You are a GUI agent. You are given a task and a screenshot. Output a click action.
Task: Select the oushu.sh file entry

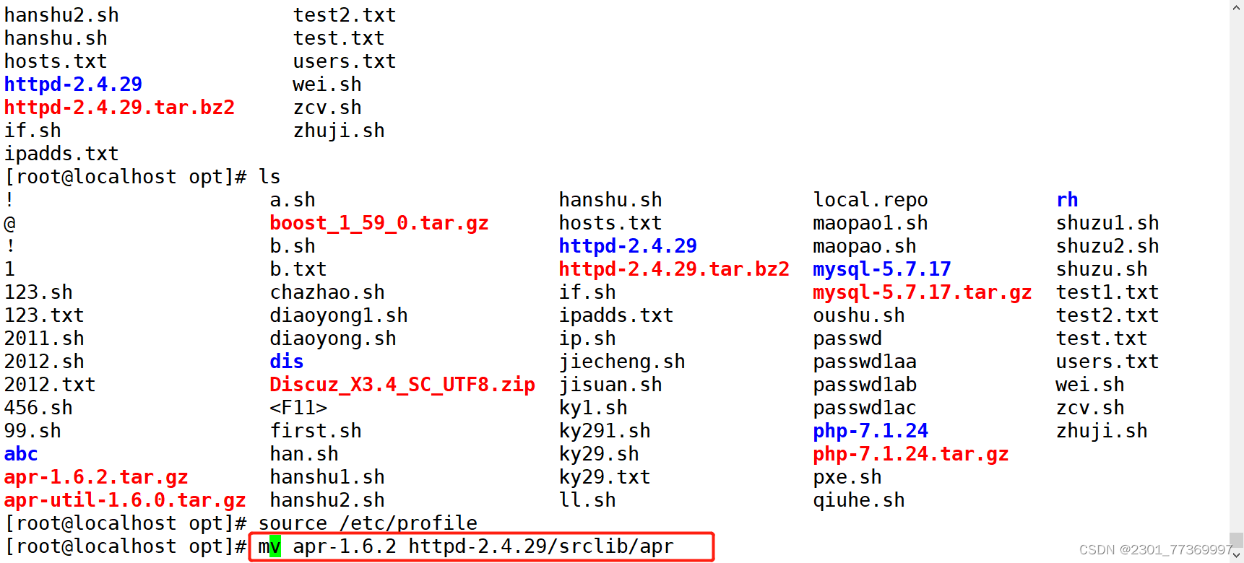859,315
